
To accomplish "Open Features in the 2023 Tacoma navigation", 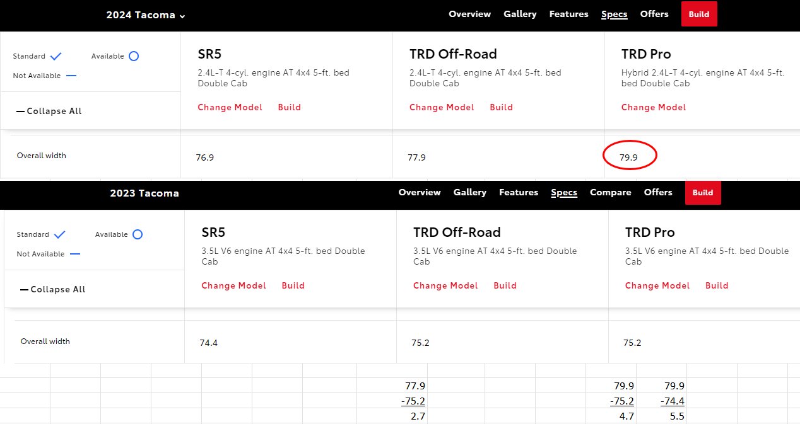I will (x=519, y=192).
